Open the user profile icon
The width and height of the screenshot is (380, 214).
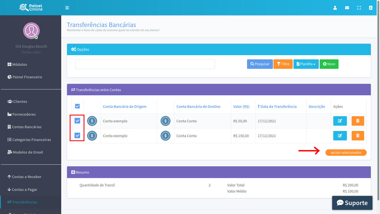[x=335, y=8]
